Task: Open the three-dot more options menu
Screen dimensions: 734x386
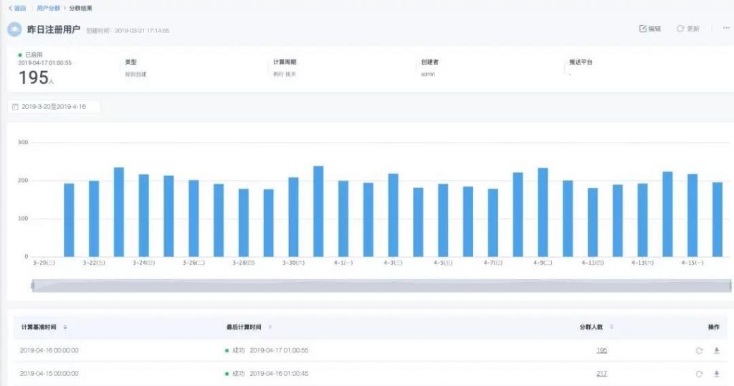Action: (x=726, y=28)
